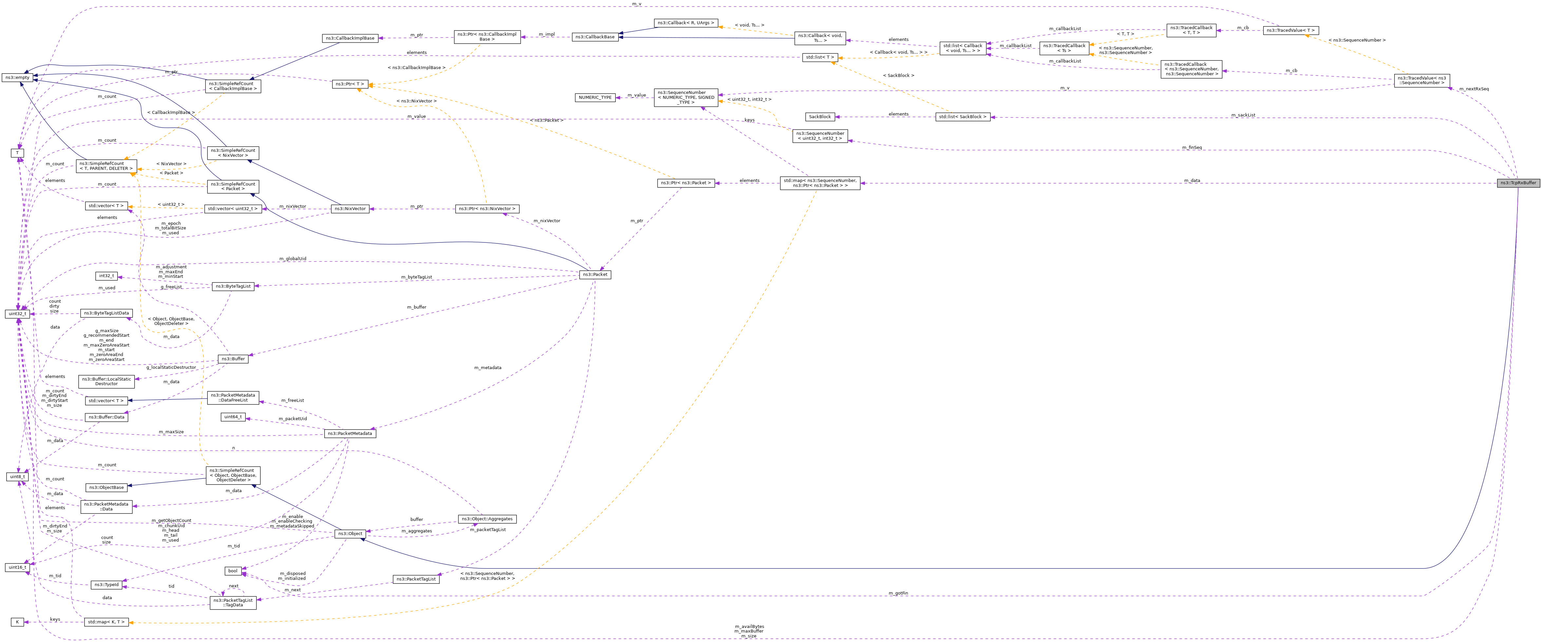Click std::list< Callback< void, Ts... > > node
The height and width of the screenshot is (642, 1542).
coord(962,48)
